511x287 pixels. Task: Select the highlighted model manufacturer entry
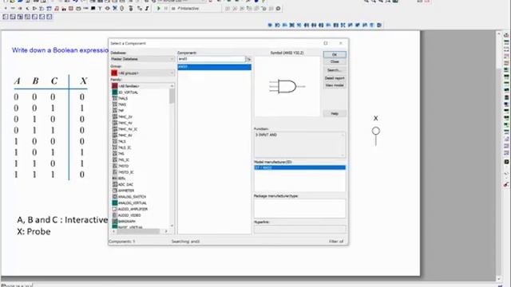coord(300,167)
